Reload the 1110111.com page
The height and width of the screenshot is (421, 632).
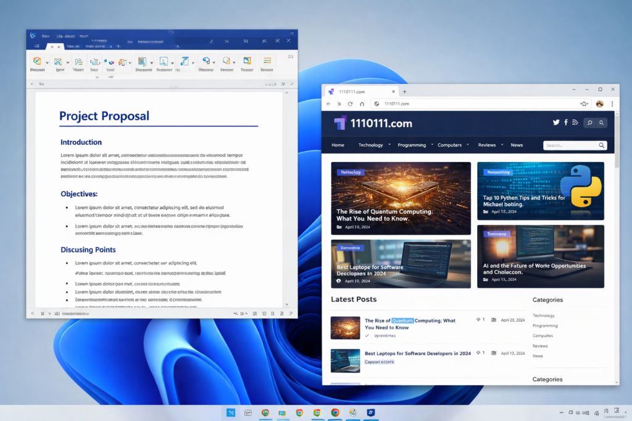point(350,104)
